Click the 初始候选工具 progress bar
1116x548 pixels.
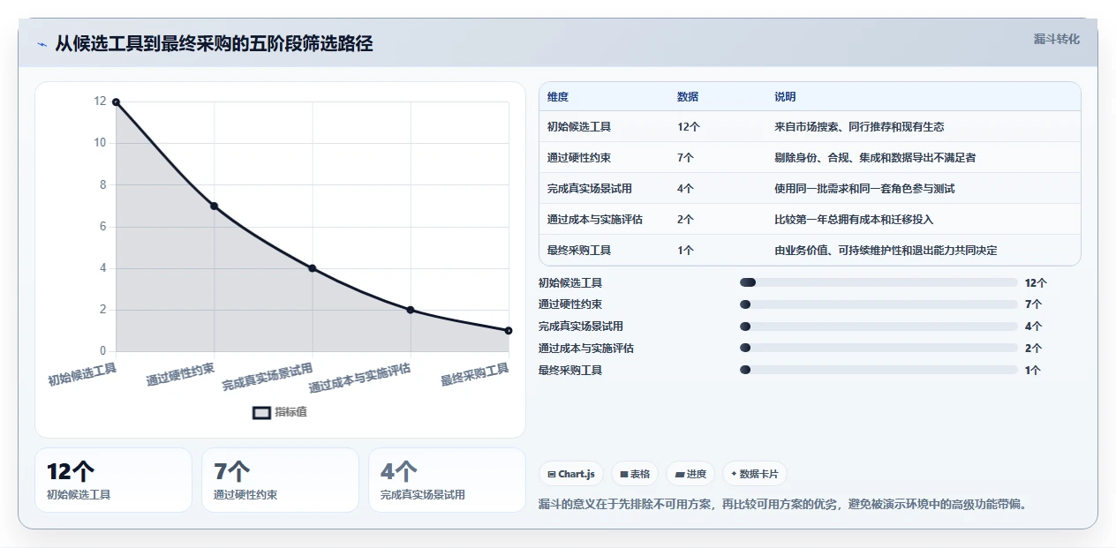[878, 282]
